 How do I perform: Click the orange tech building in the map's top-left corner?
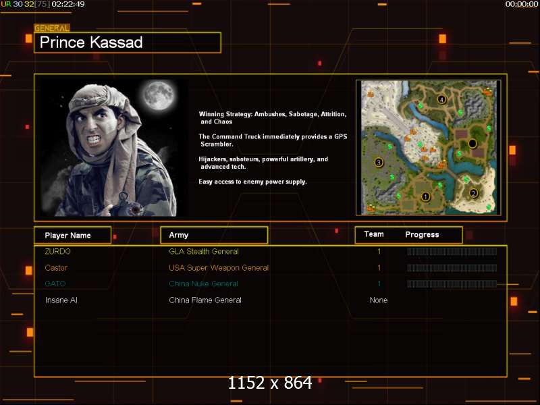[371, 93]
